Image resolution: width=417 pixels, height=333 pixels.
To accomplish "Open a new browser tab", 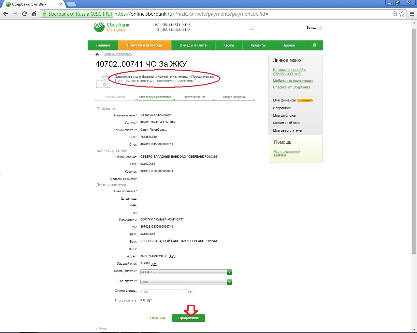I will pyautogui.click(x=71, y=4).
